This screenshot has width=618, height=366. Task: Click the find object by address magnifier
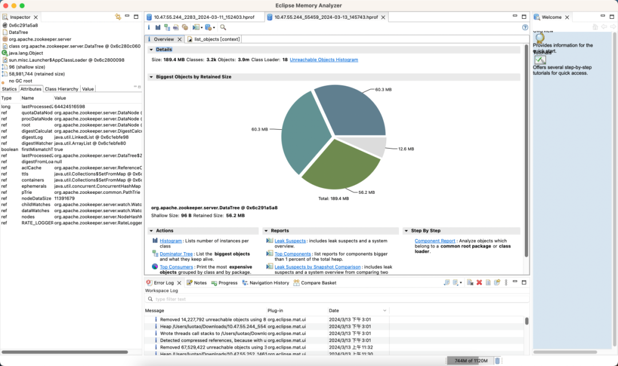click(223, 27)
